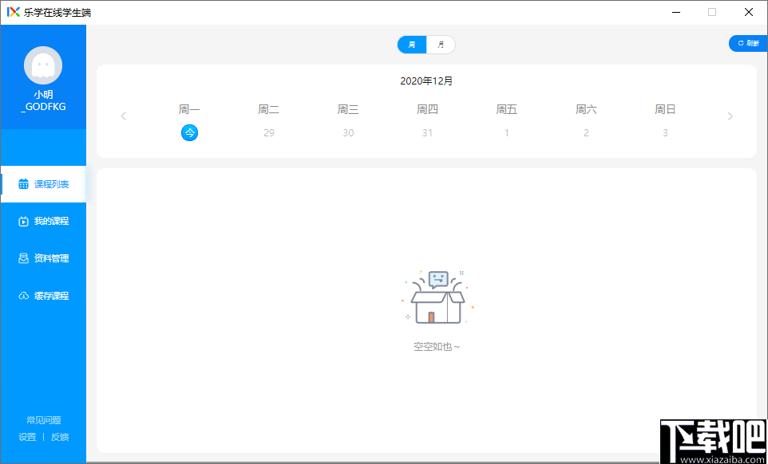The width and height of the screenshot is (768, 464).
Task: Open 设置 settings link
Action: pyautogui.click(x=26, y=437)
